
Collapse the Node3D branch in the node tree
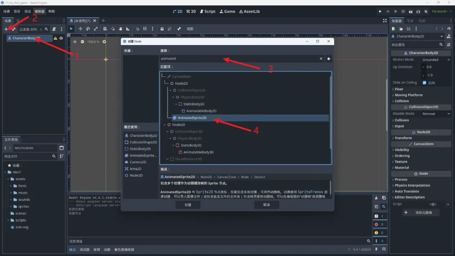(165, 125)
